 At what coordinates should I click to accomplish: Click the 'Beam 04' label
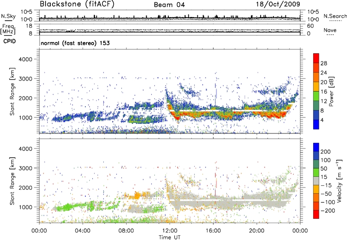tap(169, 5)
